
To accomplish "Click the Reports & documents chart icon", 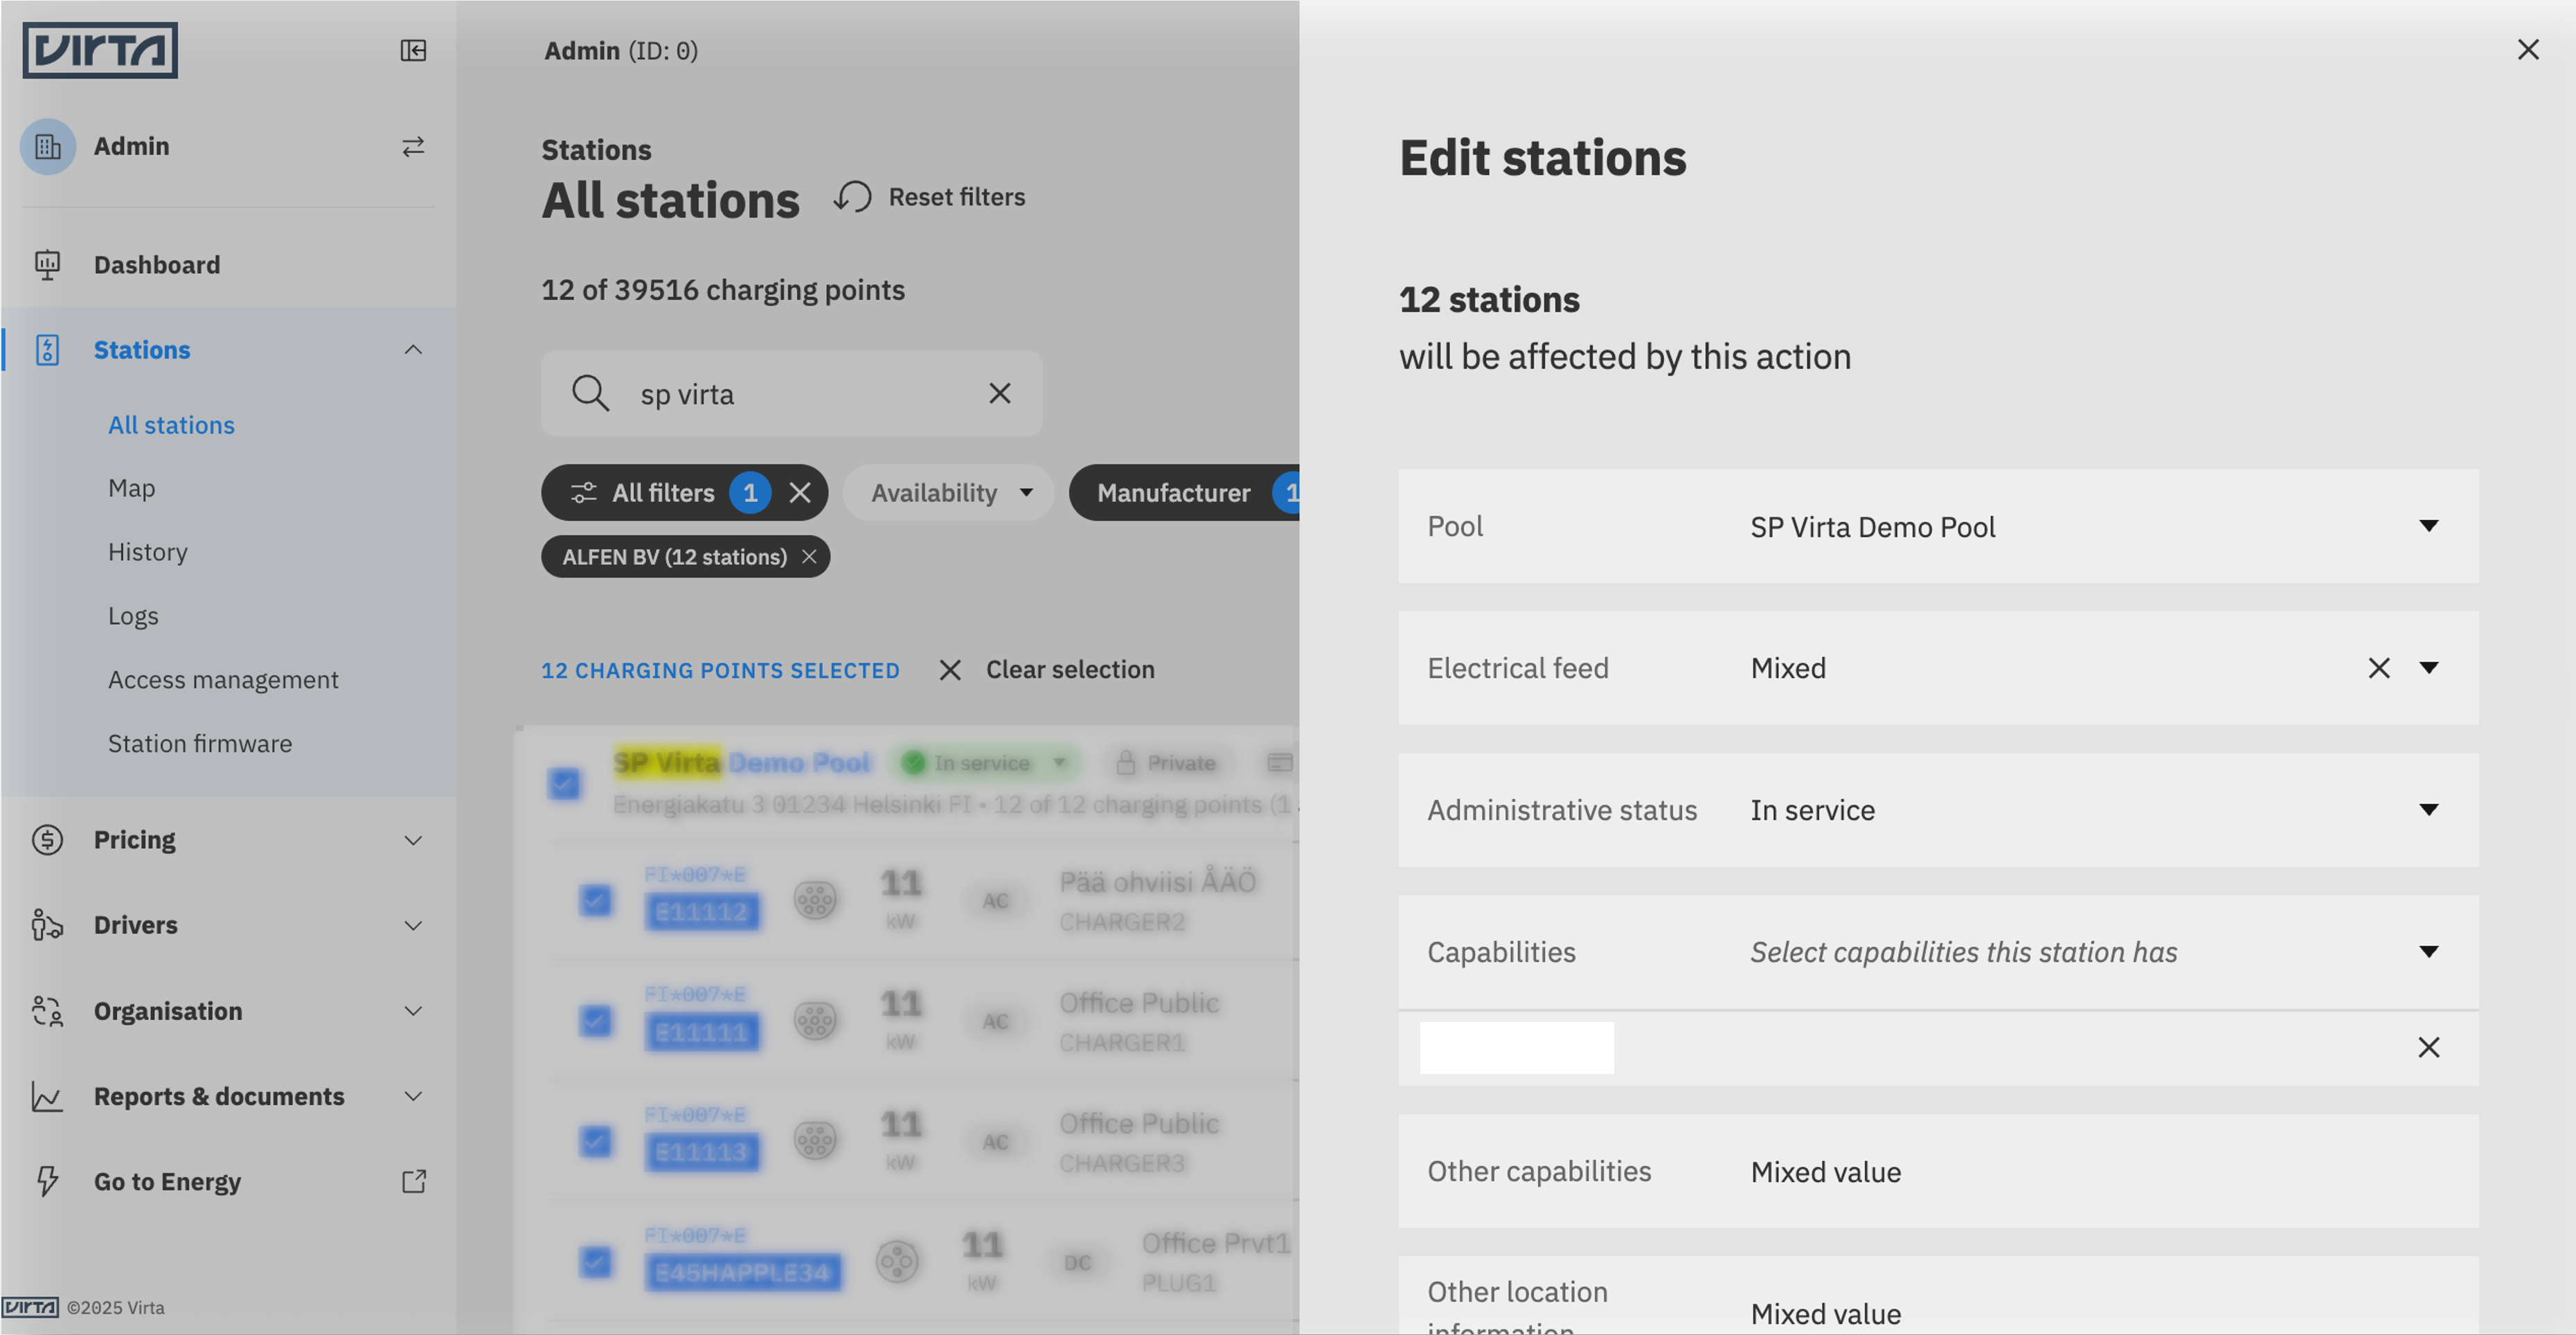I will (x=47, y=1096).
